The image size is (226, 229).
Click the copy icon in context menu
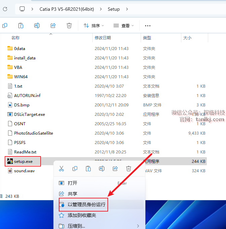pos(75,169)
